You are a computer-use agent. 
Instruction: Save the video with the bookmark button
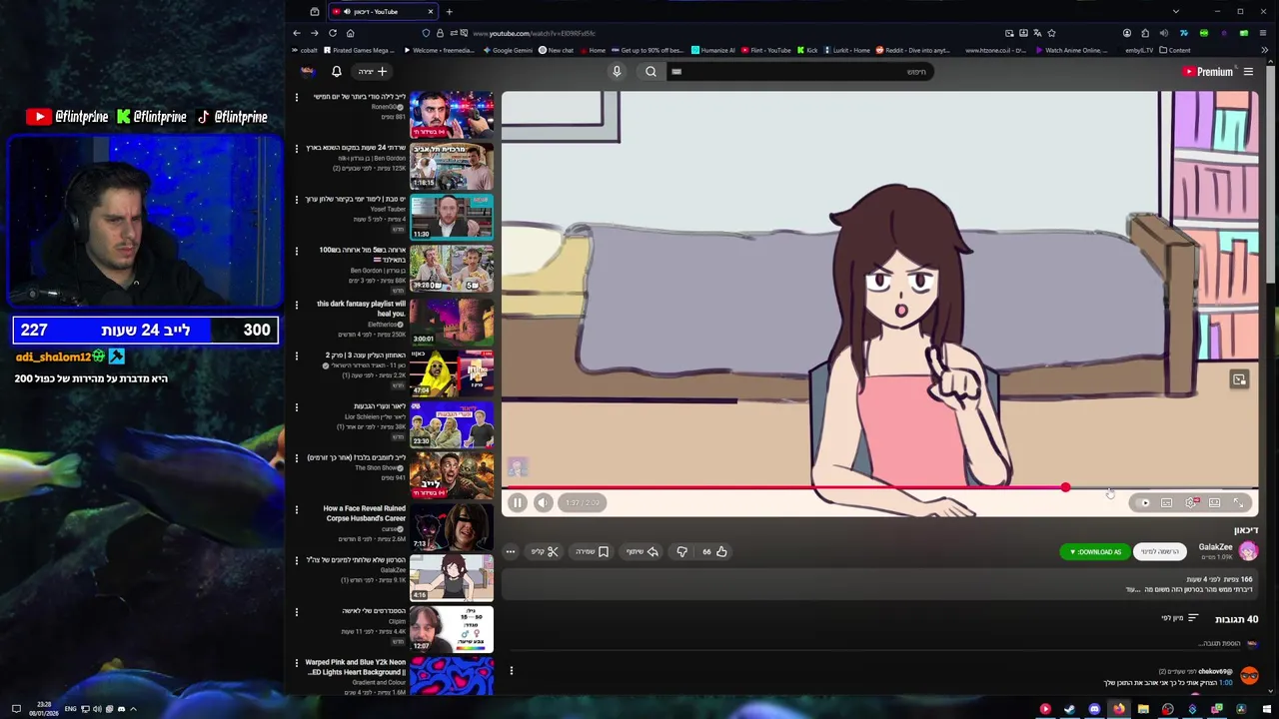(x=592, y=551)
